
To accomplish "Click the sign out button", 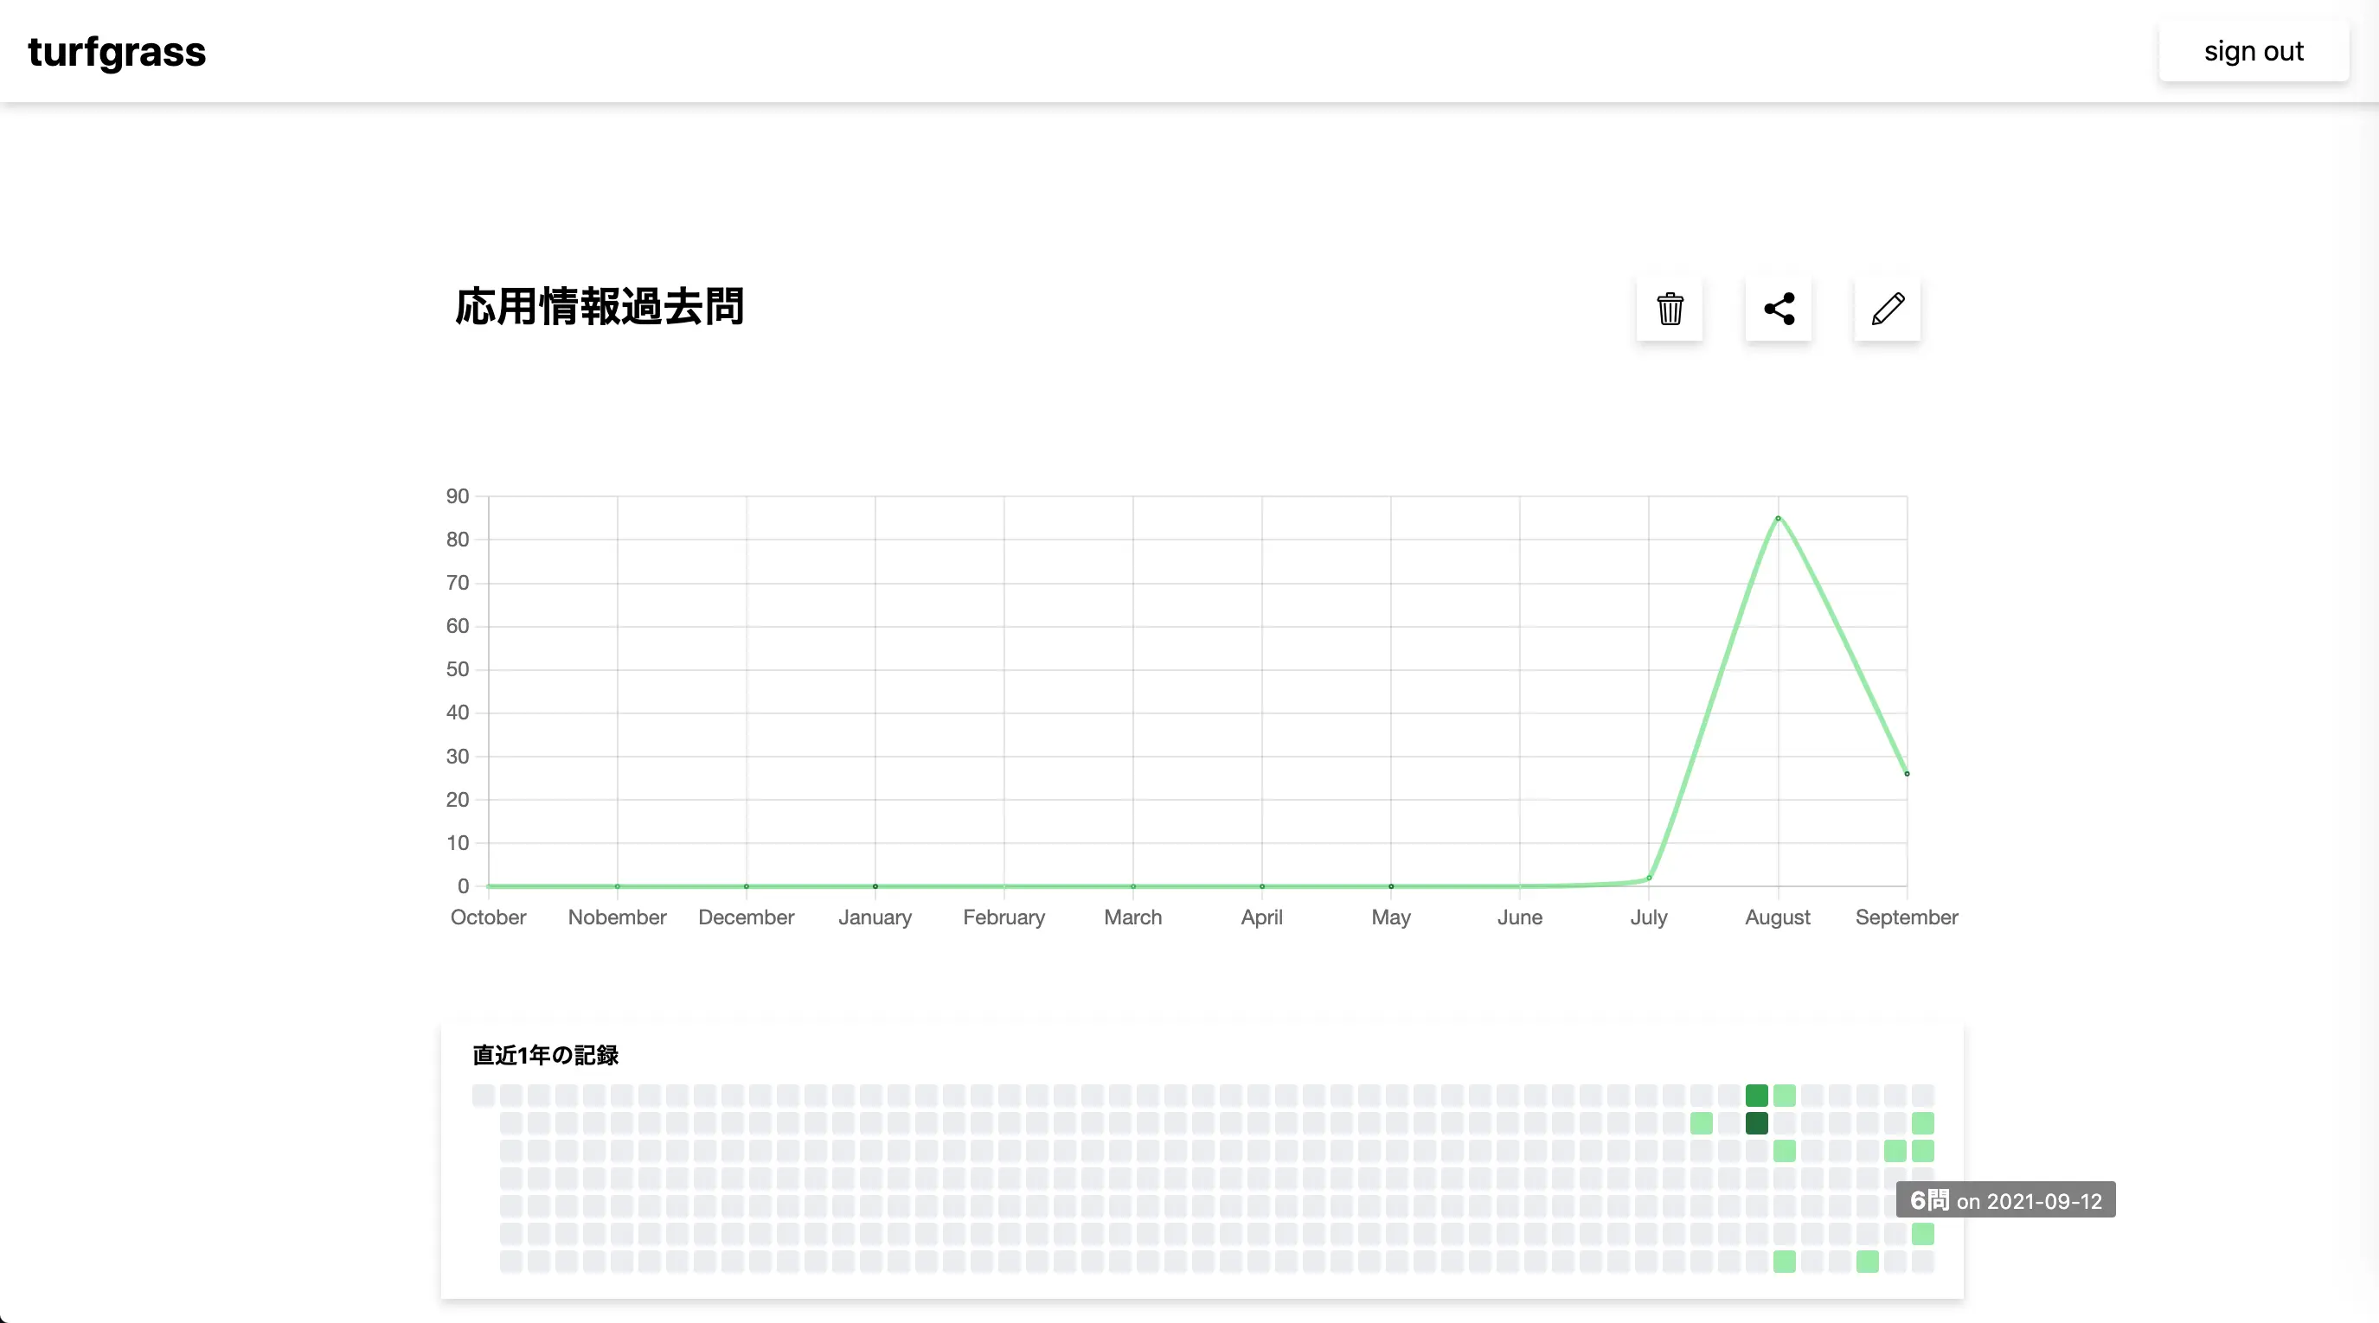I will pyautogui.click(x=2253, y=52).
